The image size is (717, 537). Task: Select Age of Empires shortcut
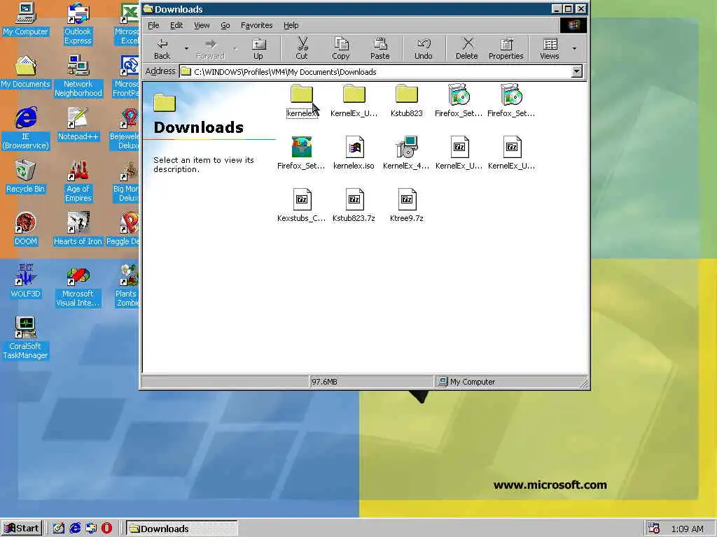pyautogui.click(x=78, y=181)
